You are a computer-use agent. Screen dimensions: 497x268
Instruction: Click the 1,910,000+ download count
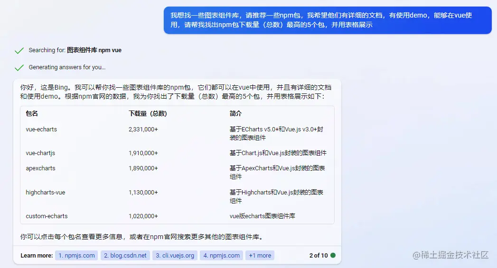tap(143, 153)
